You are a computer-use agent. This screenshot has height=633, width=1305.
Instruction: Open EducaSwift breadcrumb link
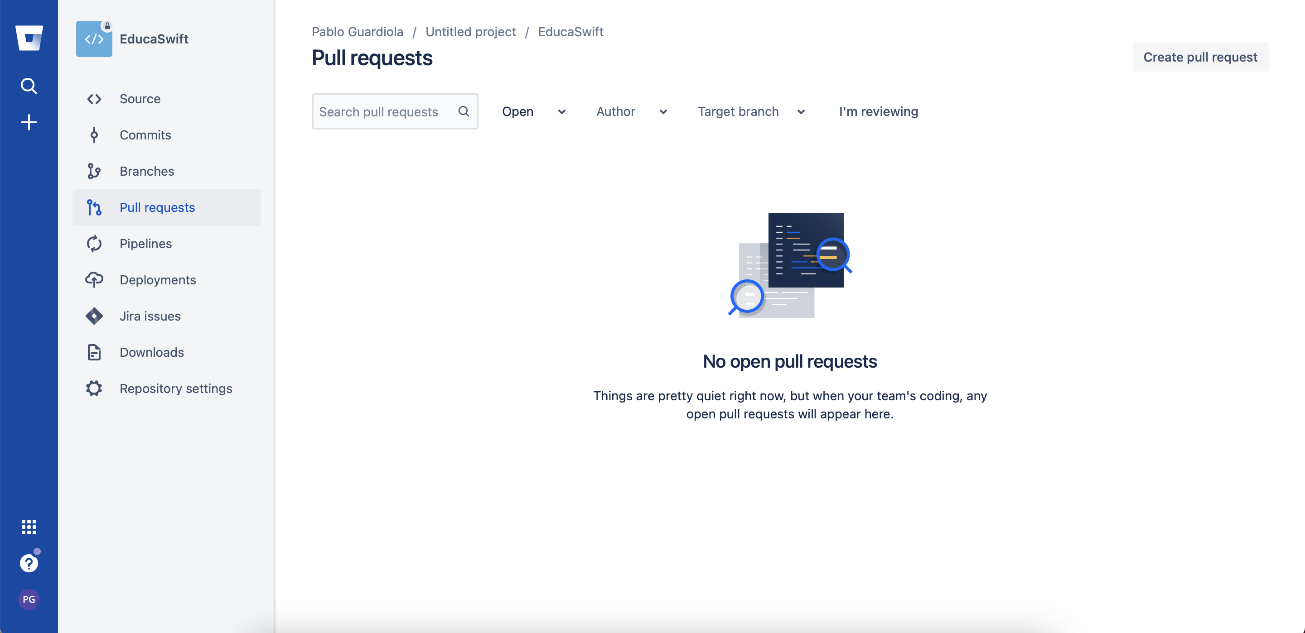570,31
